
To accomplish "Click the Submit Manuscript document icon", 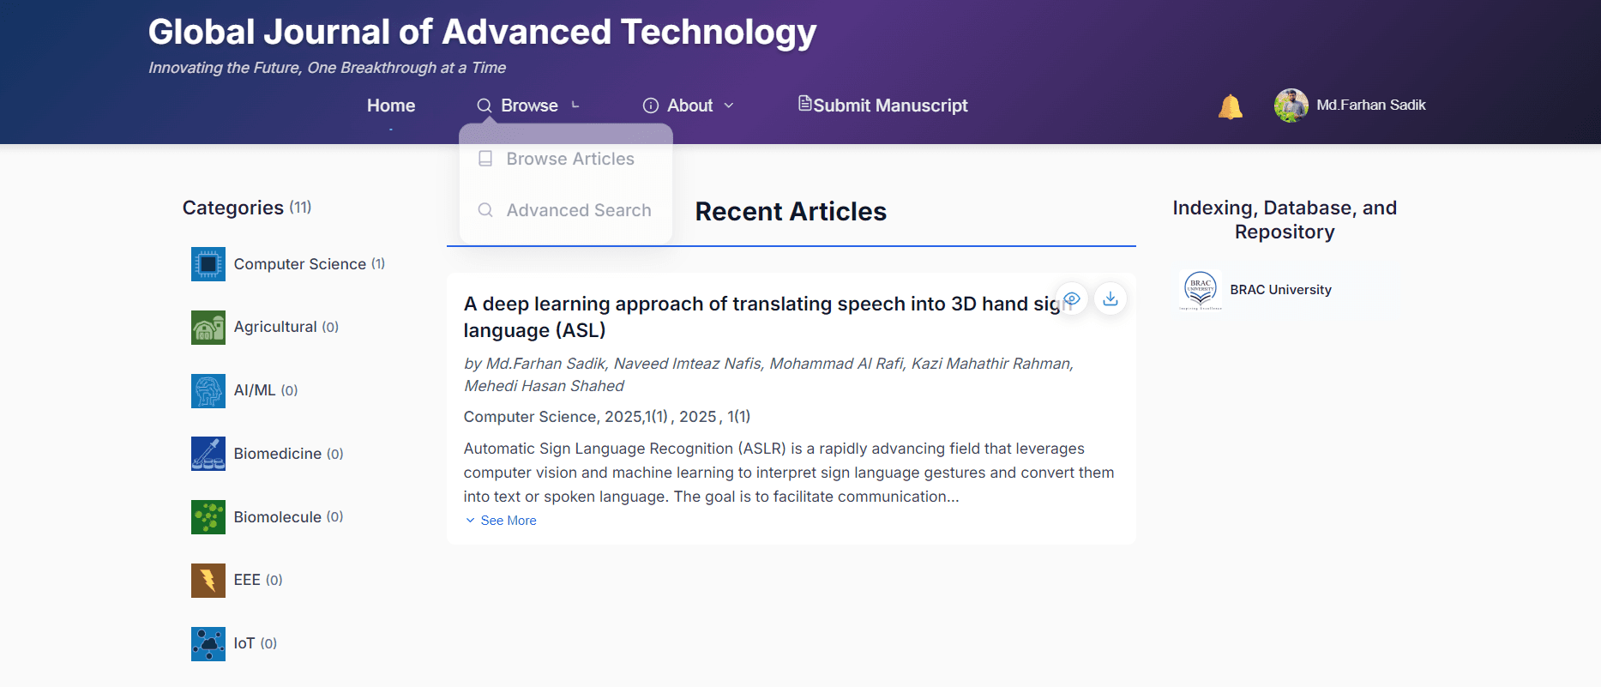I will point(804,104).
